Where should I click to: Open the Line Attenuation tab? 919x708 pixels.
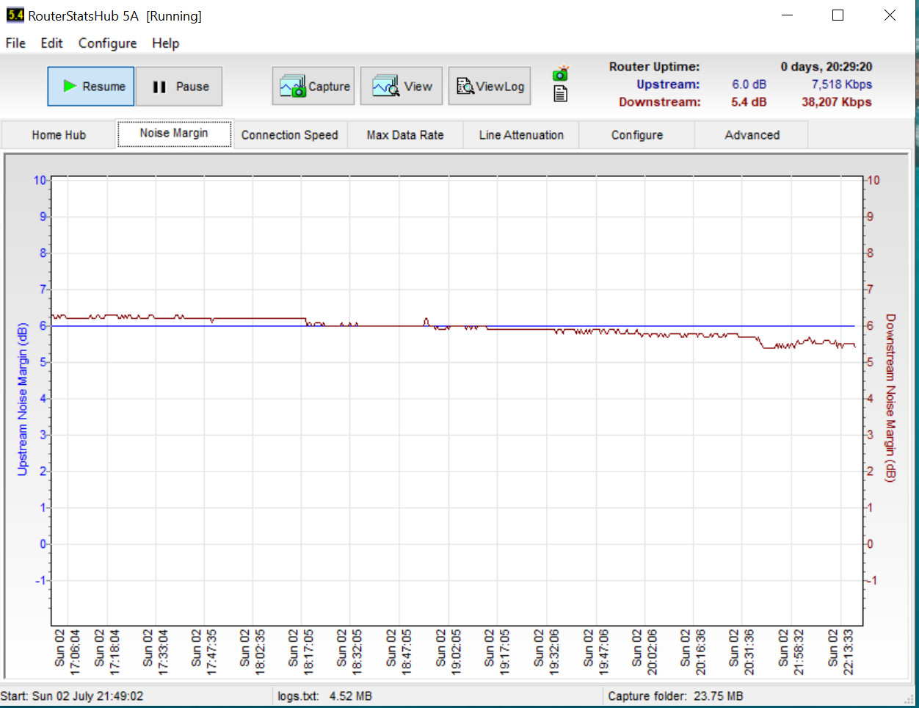pyautogui.click(x=521, y=135)
